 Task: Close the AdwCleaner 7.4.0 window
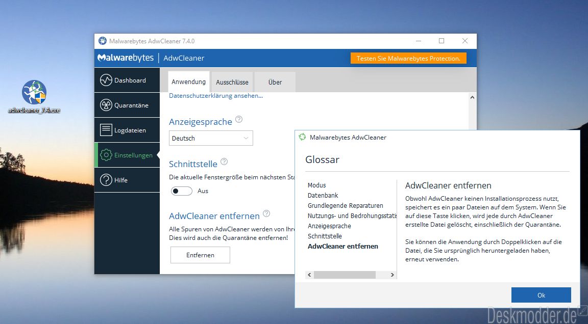point(464,41)
